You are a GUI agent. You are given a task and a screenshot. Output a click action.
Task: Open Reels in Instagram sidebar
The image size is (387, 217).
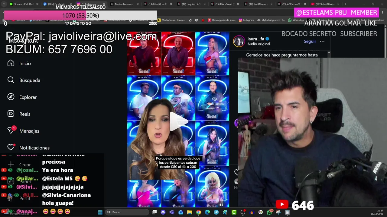(19, 114)
